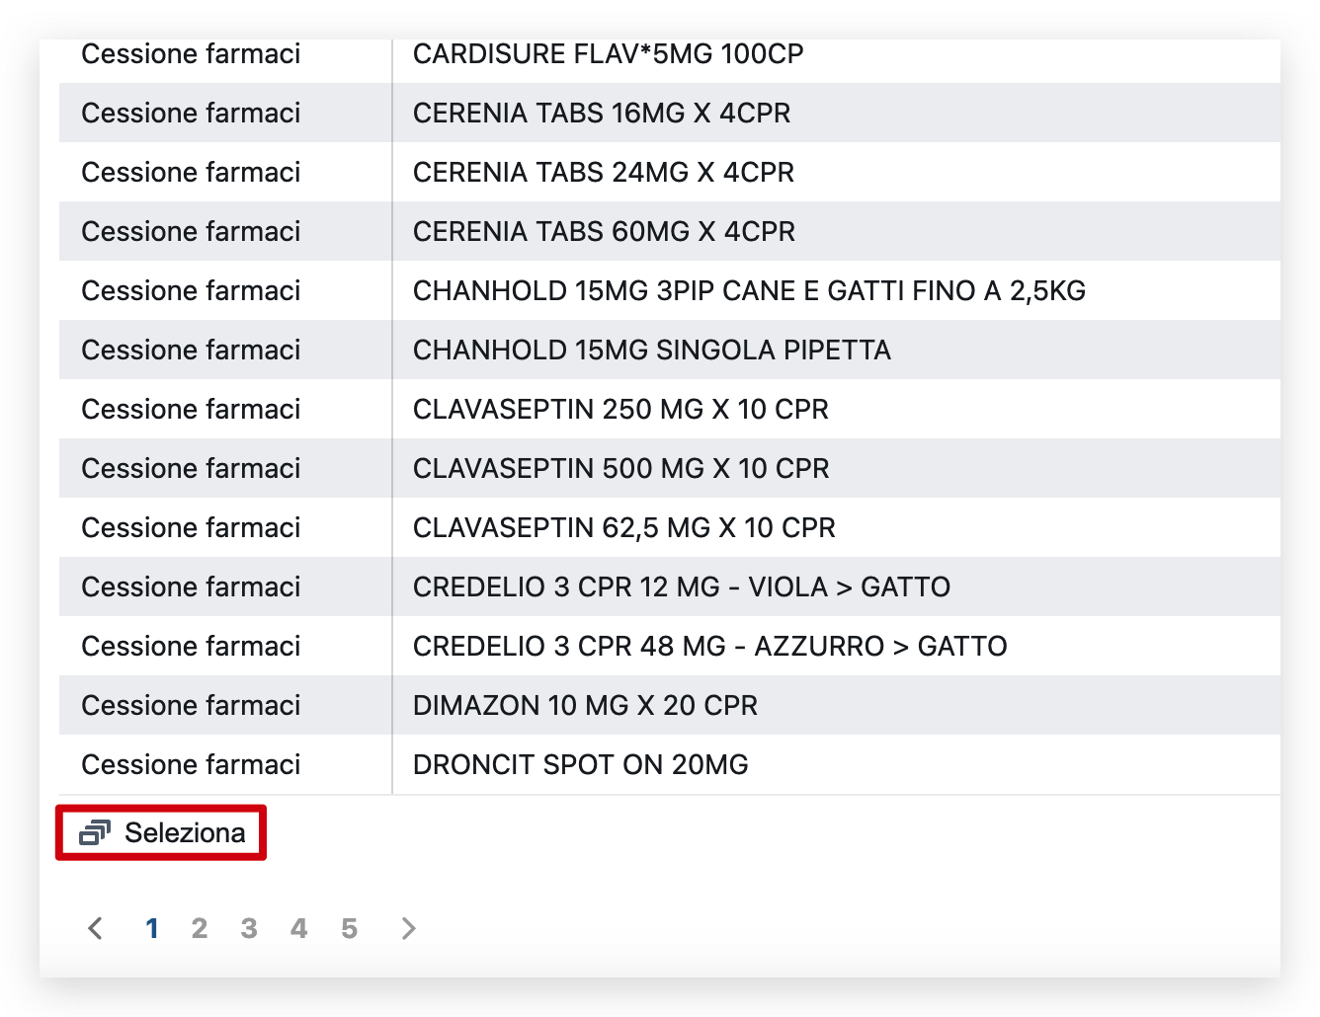Click the stacked windows icon beside Seleziona
The image size is (1320, 1017).
point(94,833)
